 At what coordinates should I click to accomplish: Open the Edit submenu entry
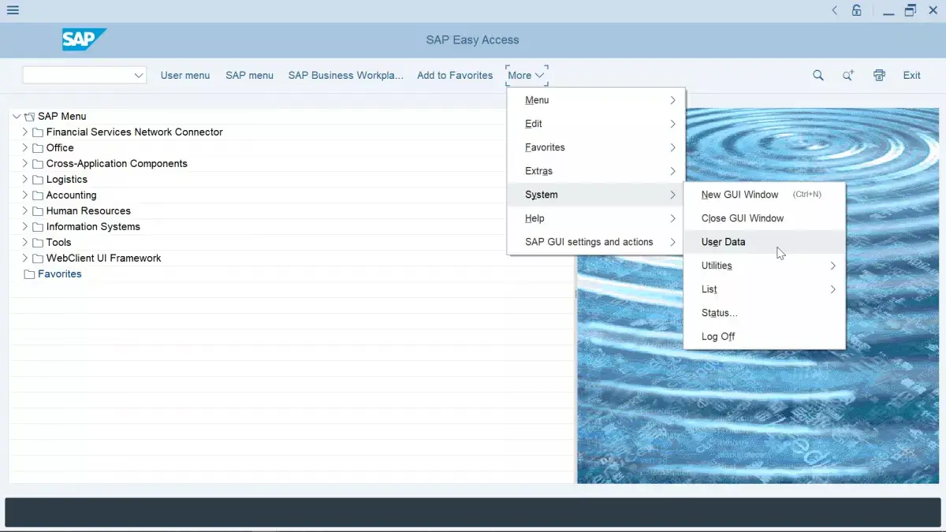[x=596, y=124]
